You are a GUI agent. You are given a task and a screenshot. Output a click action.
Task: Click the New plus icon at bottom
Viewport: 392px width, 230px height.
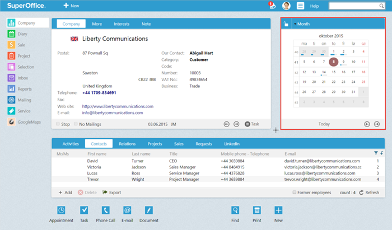278,210
